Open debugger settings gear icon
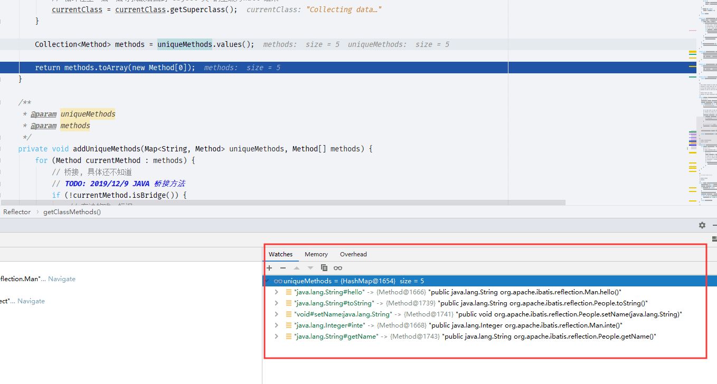This screenshot has width=717, height=384. [x=702, y=225]
